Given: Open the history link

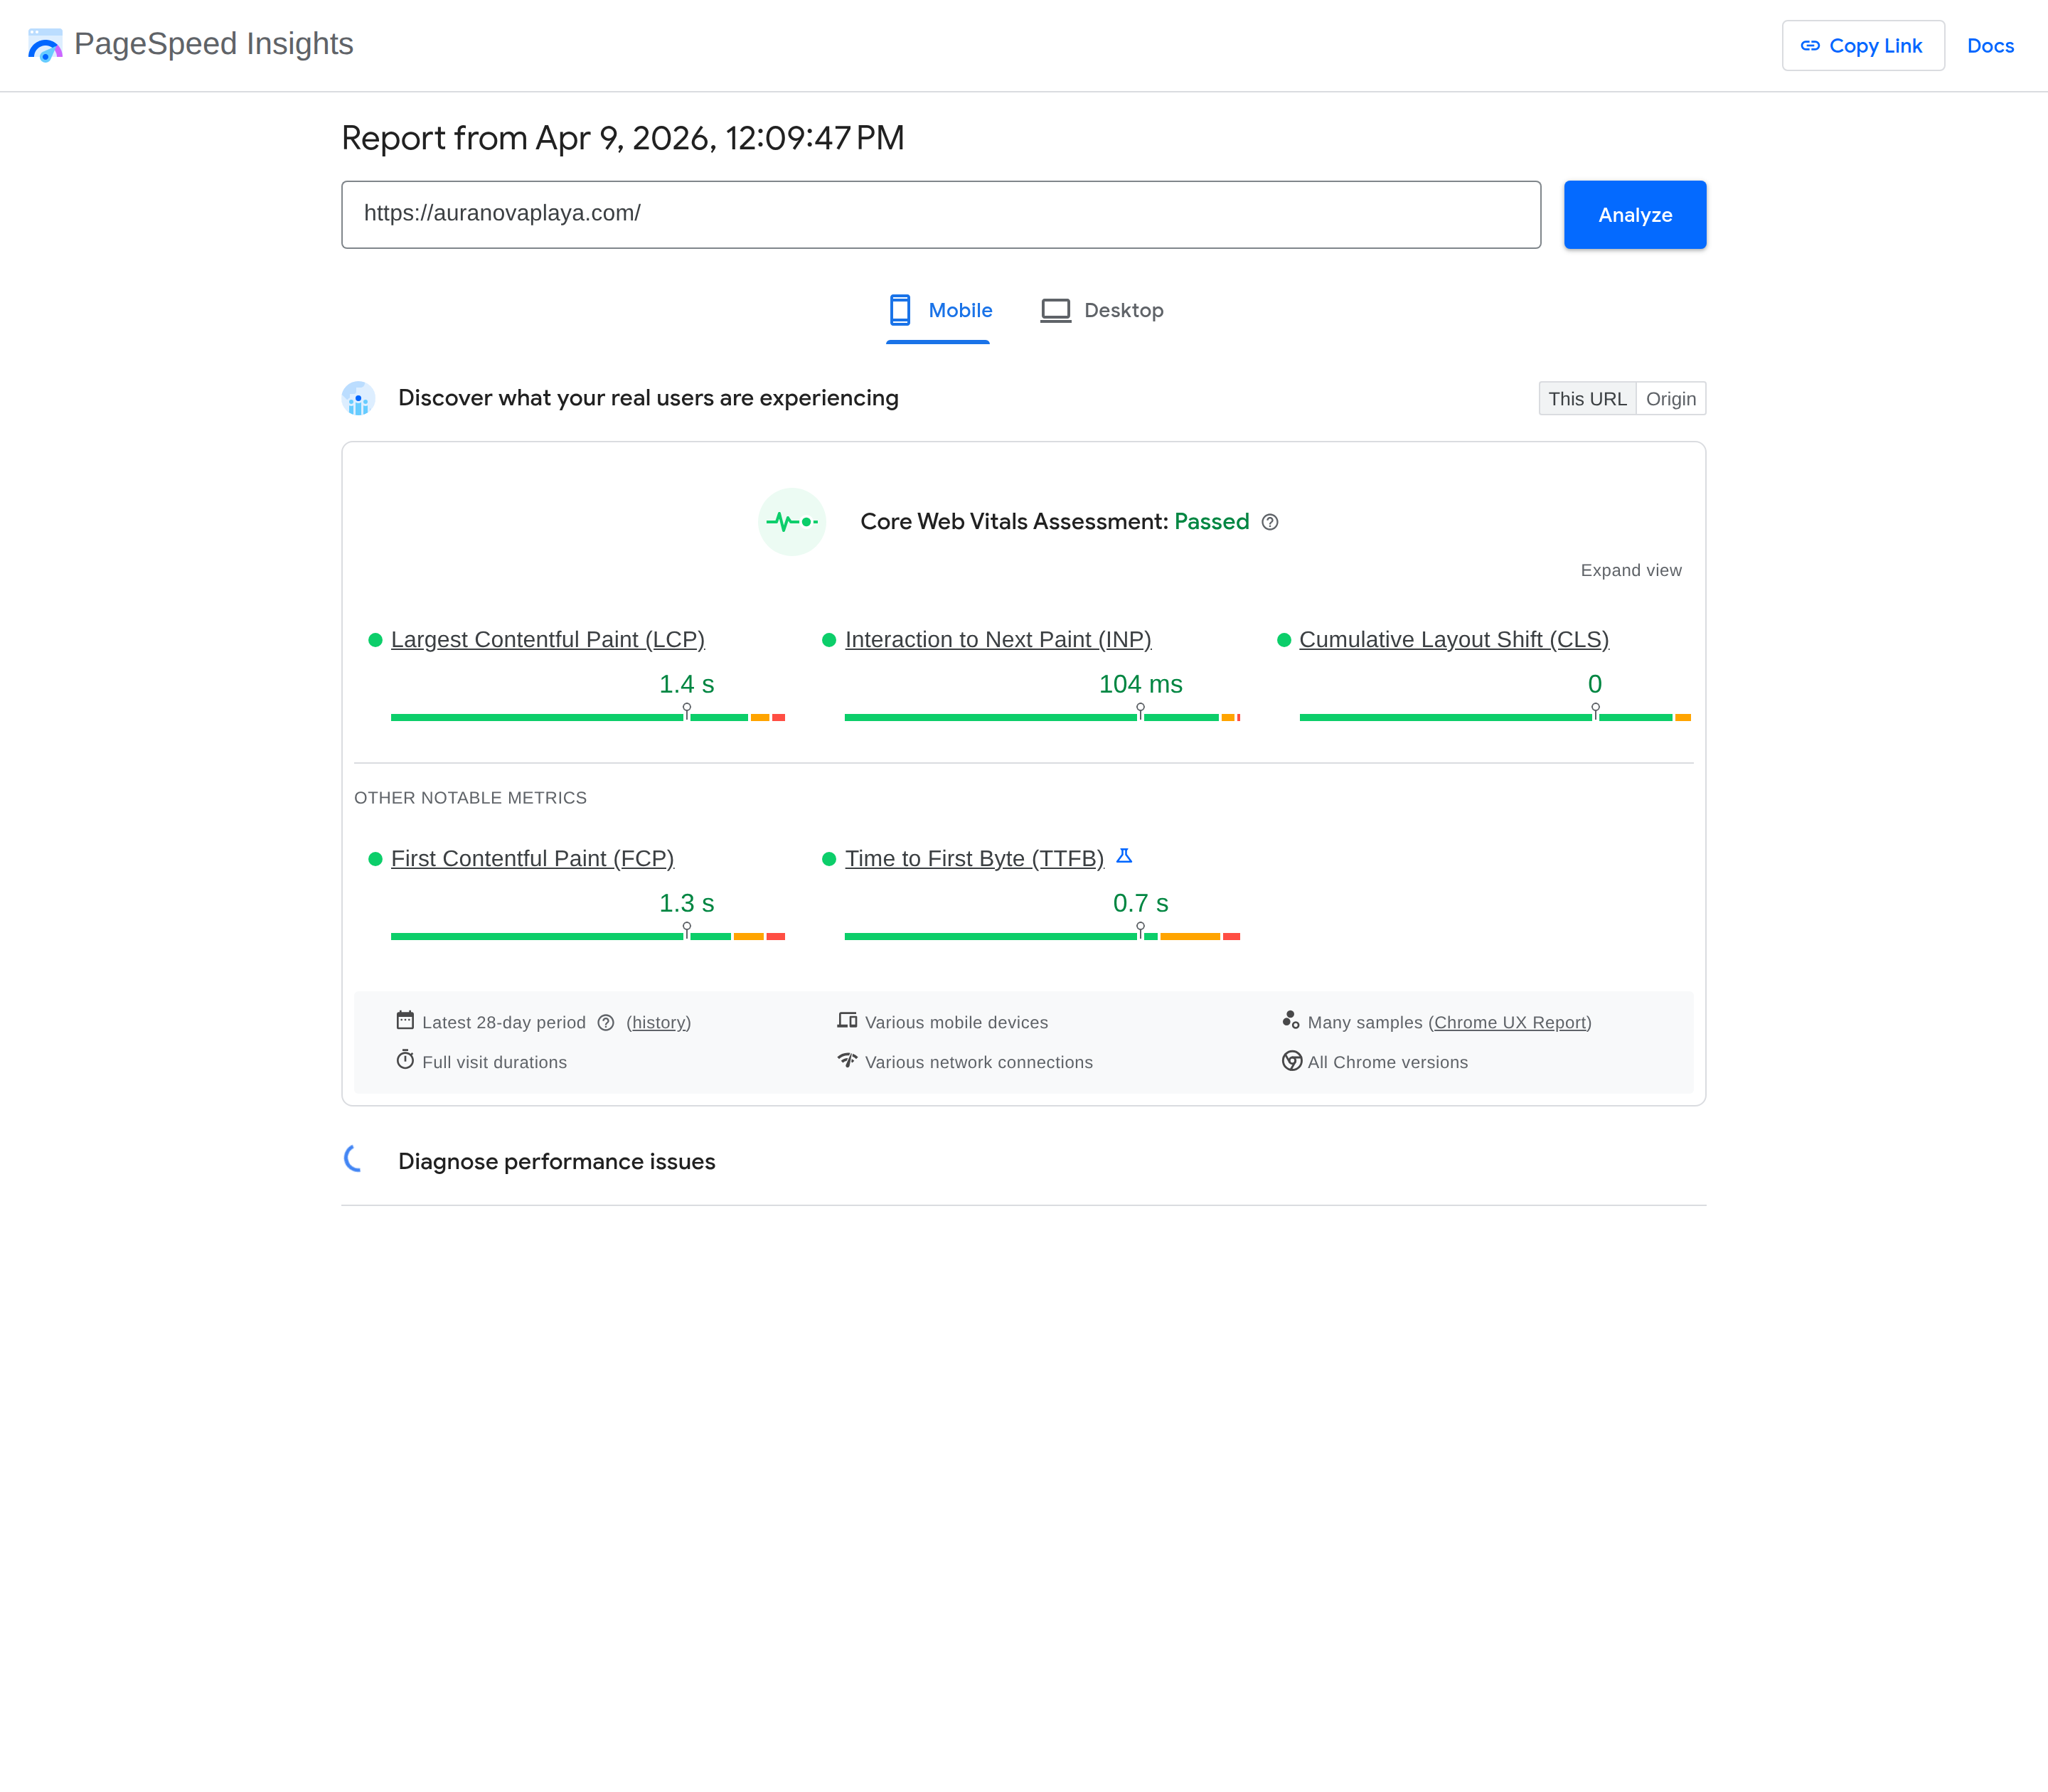Looking at the screenshot, I should pos(659,1022).
